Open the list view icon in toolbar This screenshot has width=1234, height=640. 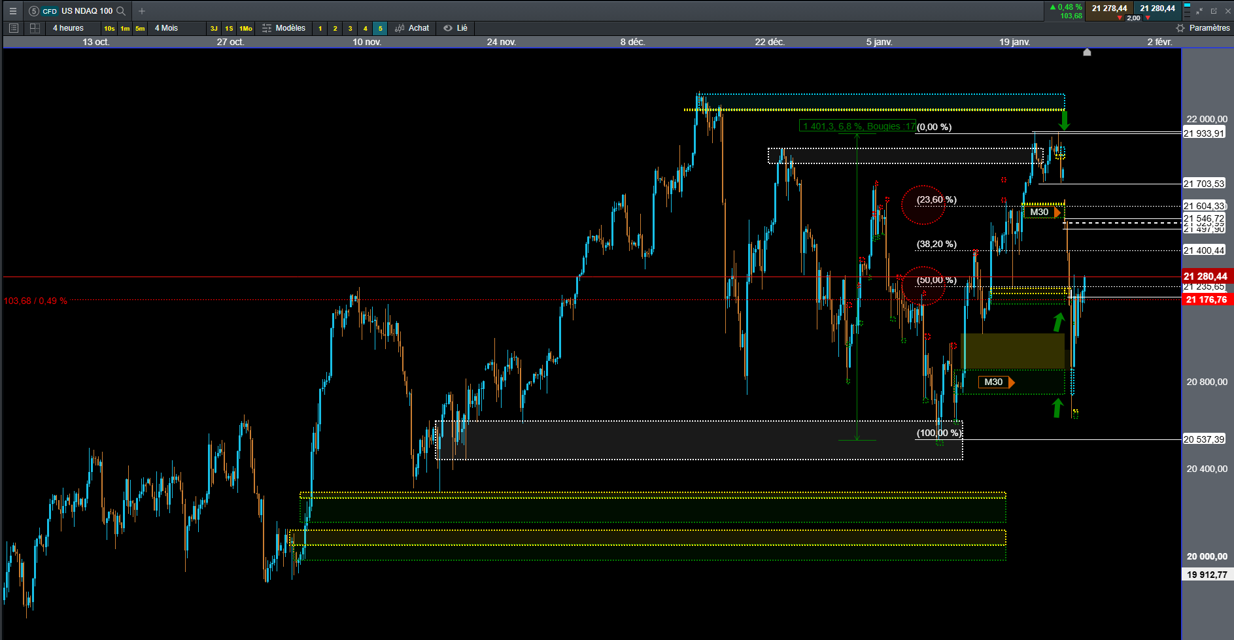(14, 28)
